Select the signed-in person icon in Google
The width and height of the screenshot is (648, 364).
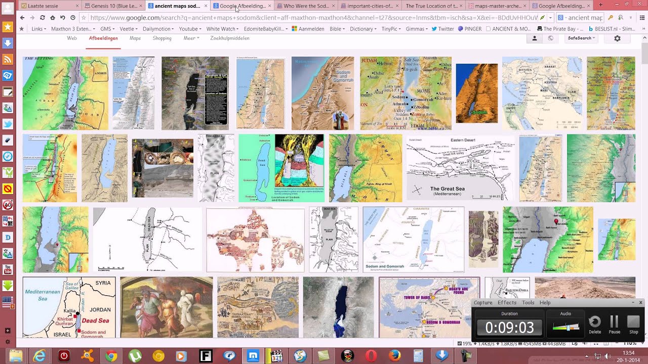(534, 38)
